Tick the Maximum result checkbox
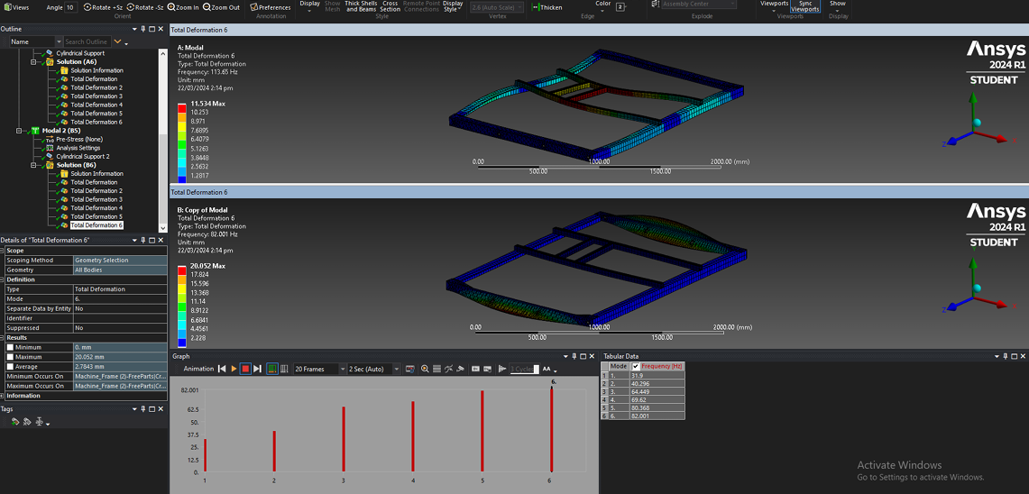The image size is (1029, 494). tap(11, 357)
